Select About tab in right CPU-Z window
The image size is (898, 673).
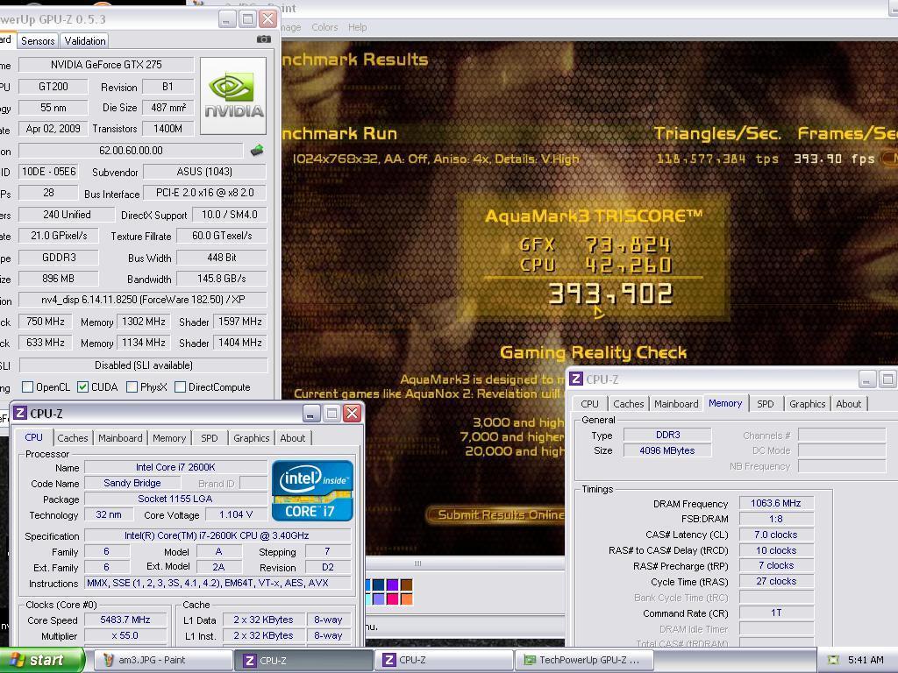[x=848, y=404]
